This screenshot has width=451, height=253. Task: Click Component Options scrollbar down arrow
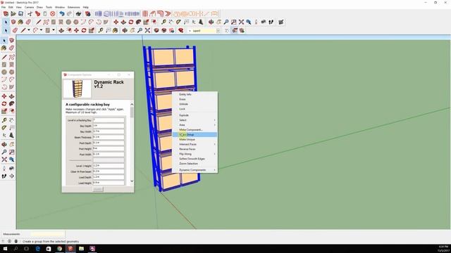pyautogui.click(x=132, y=181)
